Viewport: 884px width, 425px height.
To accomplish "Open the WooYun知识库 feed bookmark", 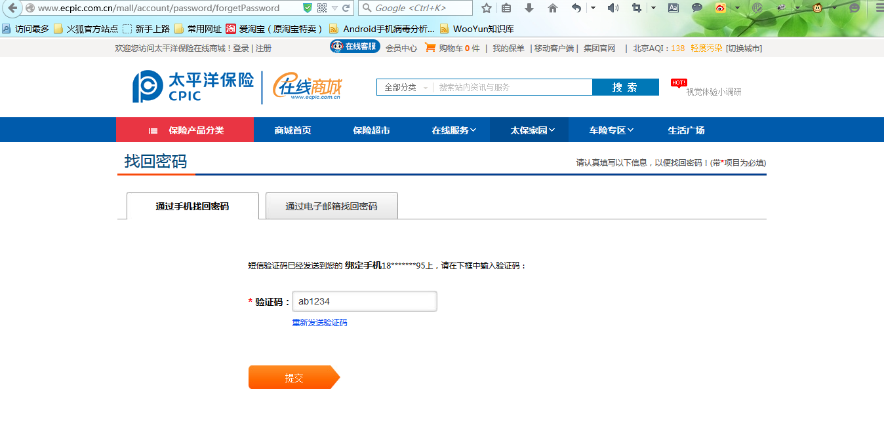I will tap(477, 29).
